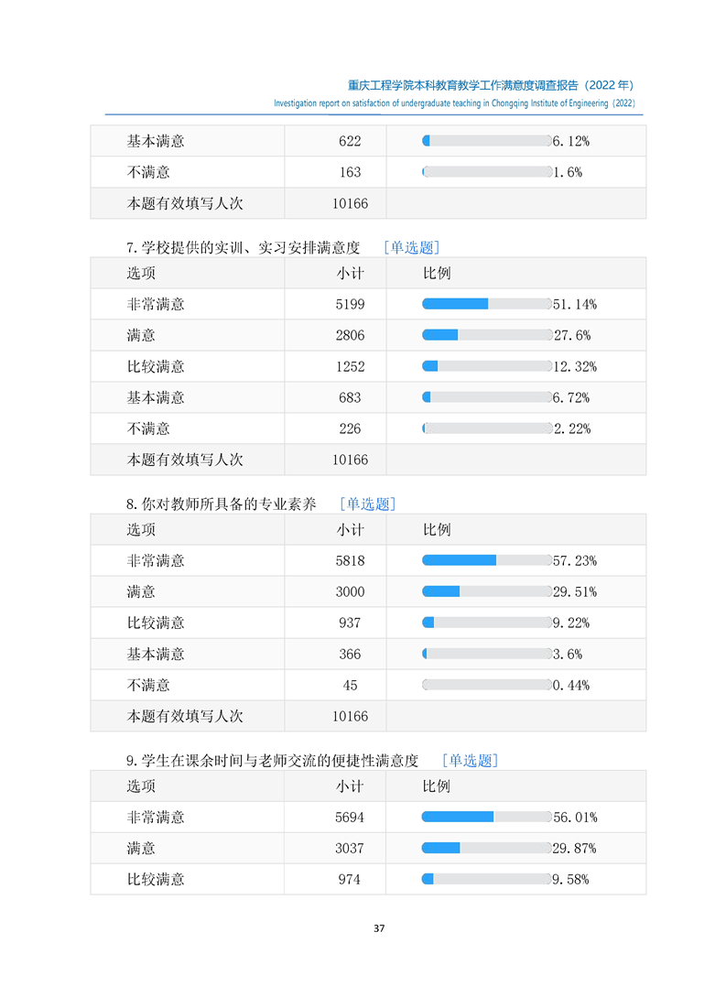Select the 27.6% ratio bar for 满意
The image size is (726, 986).
click(486, 335)
